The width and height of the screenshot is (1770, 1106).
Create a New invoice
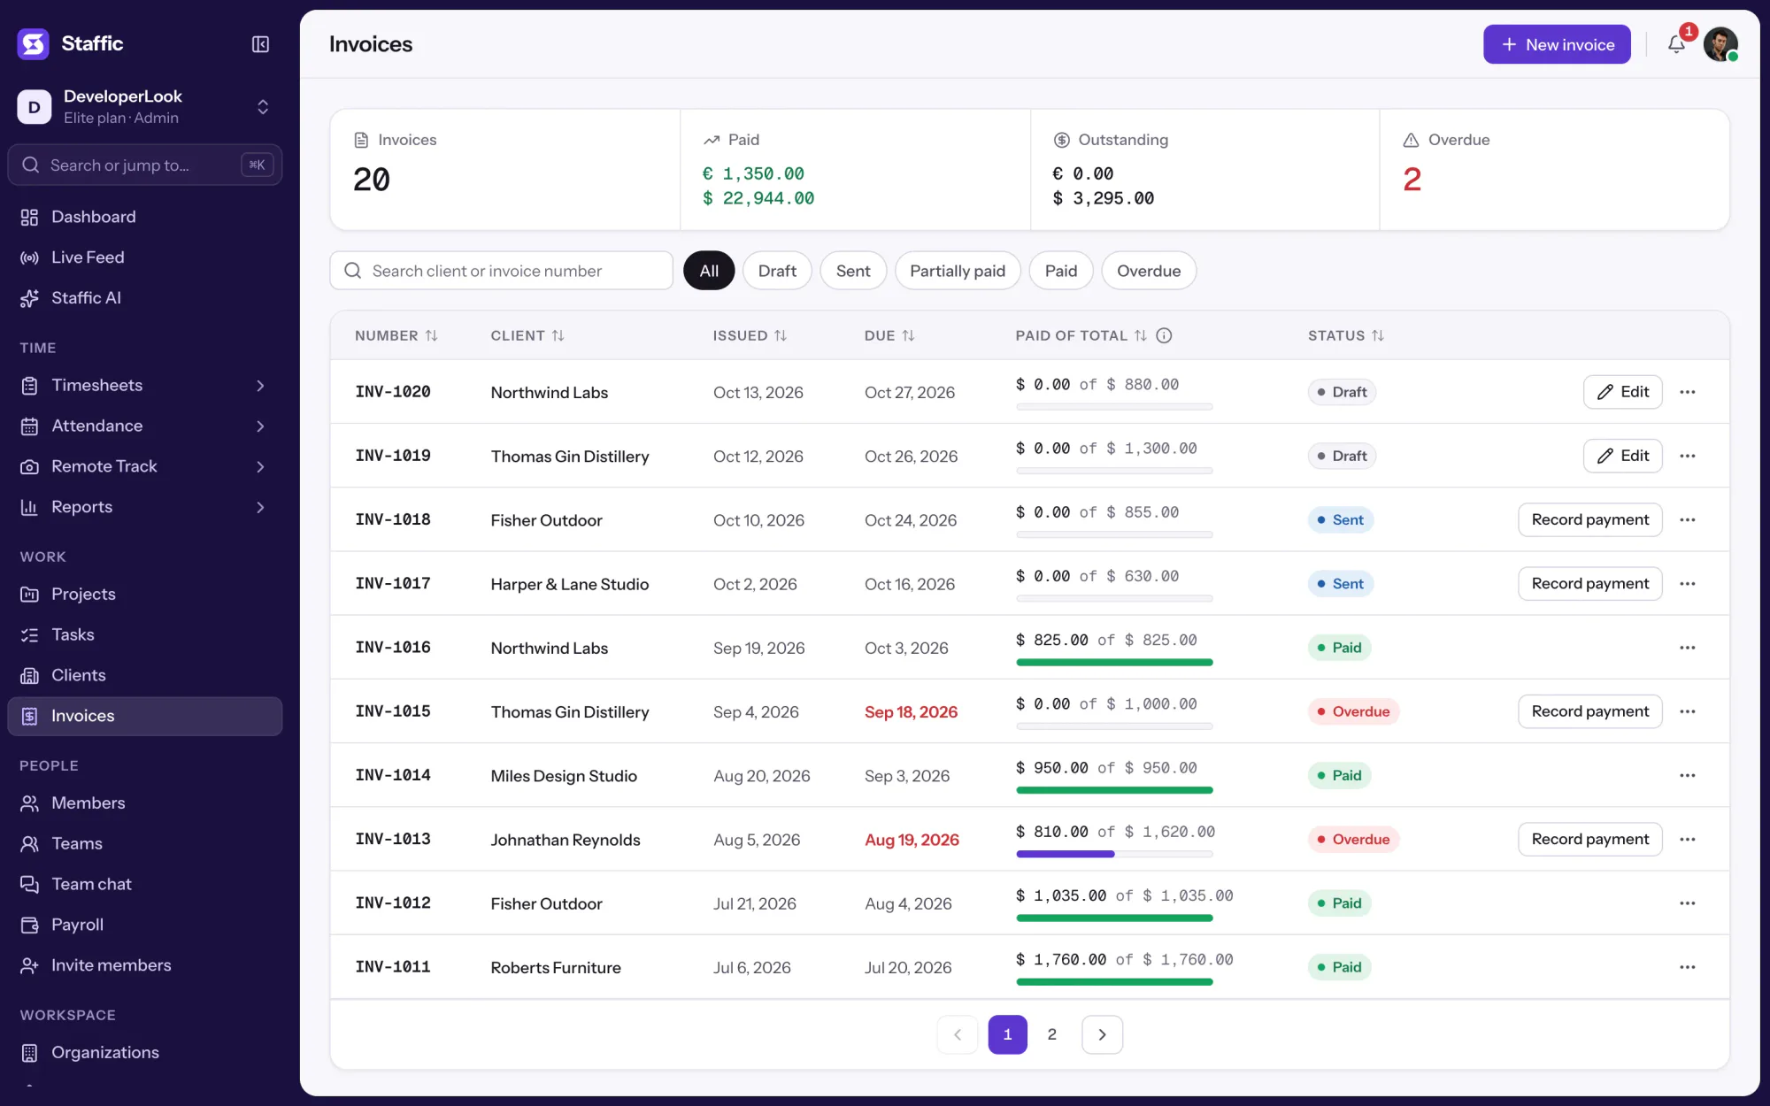[x=1557, y=44]
